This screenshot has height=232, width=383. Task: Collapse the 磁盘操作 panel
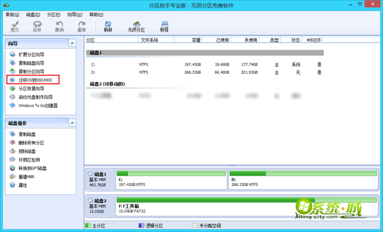pos(72,123)
